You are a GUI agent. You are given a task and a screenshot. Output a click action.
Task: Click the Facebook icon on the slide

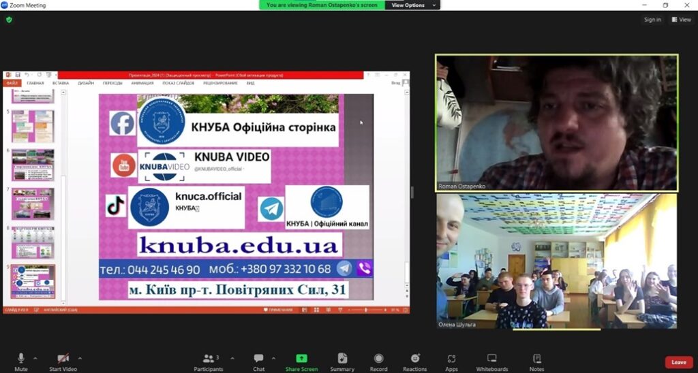(x=123, y=124)
